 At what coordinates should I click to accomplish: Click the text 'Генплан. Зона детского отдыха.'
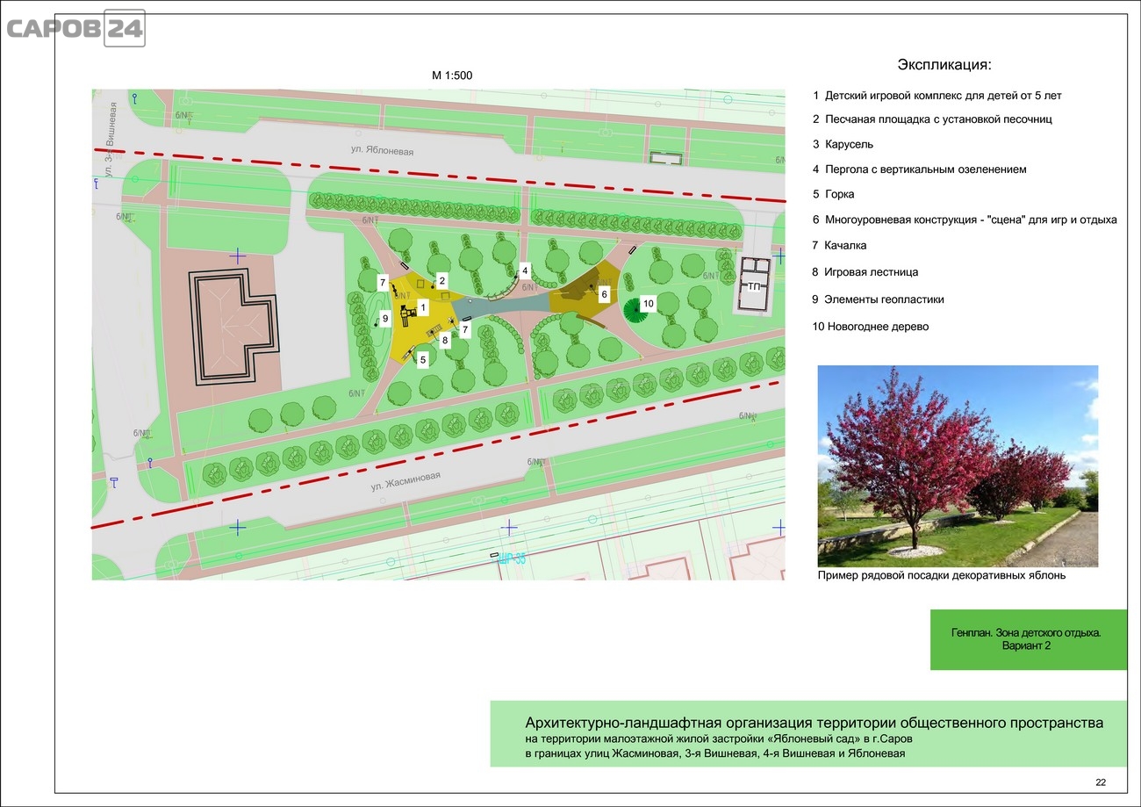tap(1025, 632)
